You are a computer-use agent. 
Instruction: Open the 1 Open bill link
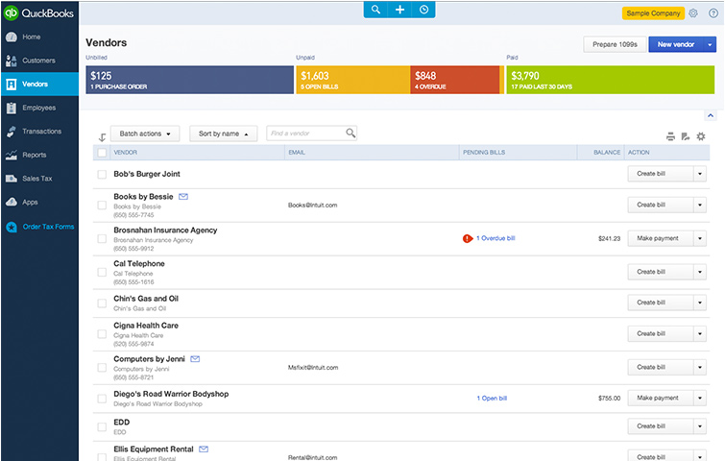pos(492,399)
